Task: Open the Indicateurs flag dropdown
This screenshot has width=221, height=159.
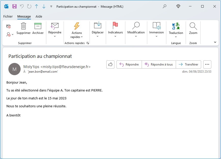Action: coord(115,36)
